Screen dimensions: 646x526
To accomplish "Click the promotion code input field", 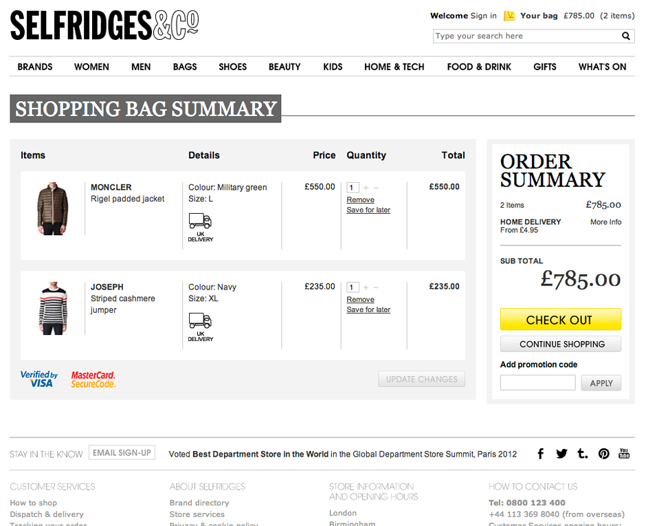I will click(537, 383).
